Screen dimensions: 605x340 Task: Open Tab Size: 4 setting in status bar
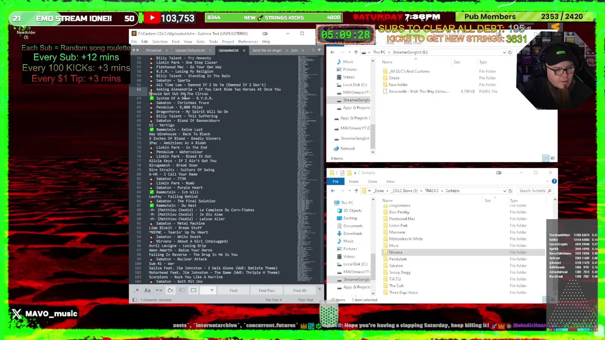[273, 300]
